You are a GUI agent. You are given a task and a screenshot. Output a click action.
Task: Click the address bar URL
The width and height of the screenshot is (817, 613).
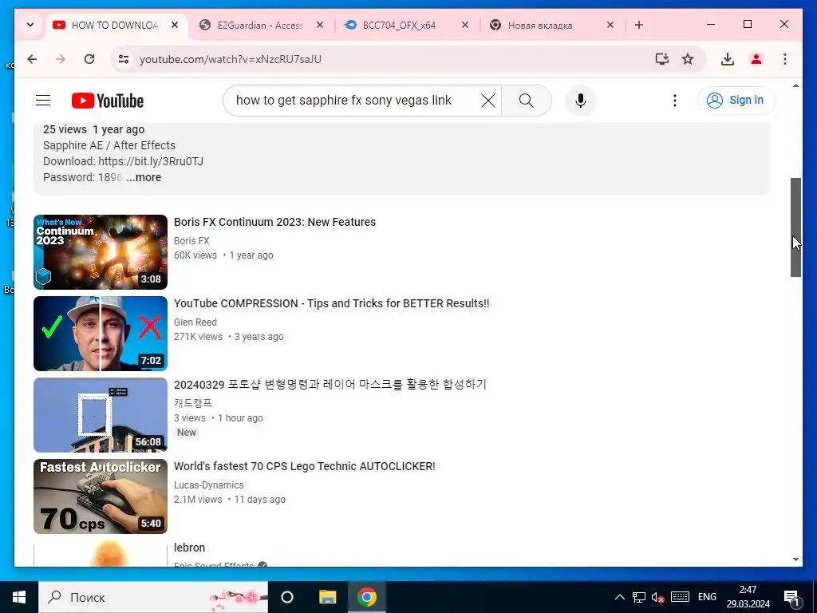click(231, 59)
